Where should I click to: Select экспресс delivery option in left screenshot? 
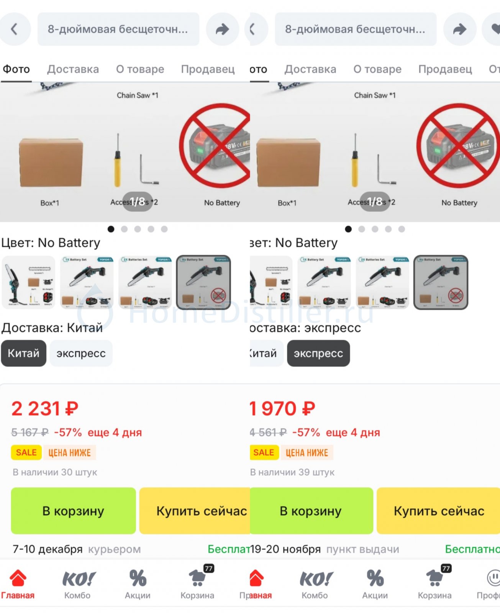point(81,353)
